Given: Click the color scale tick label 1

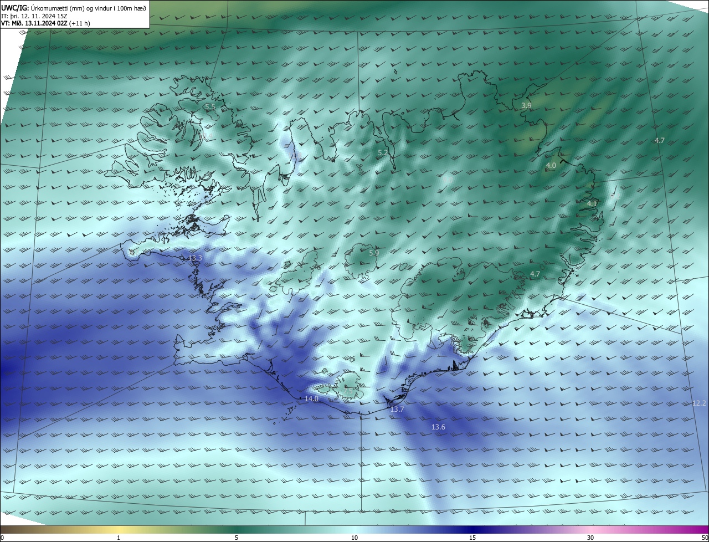Looking at the screenshot, I should (x=119, y=538).
